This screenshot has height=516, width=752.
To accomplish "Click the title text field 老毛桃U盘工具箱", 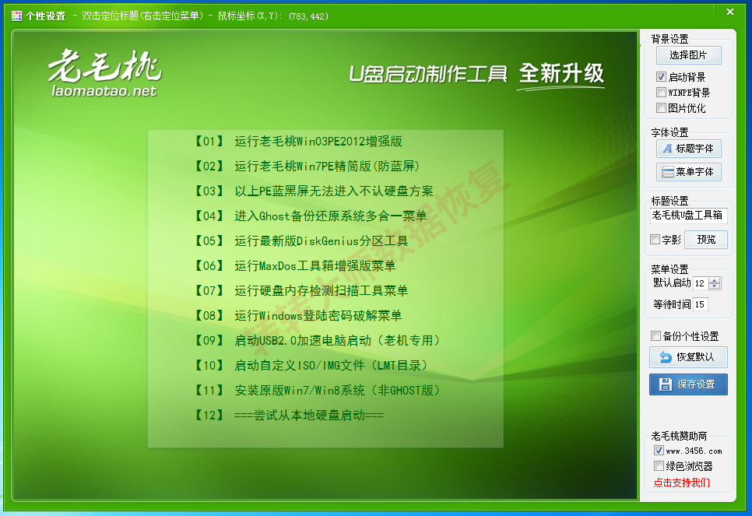I will (x=688, y=216).
